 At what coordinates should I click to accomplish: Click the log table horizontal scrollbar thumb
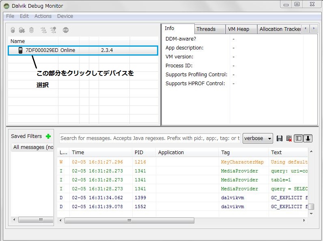129,220
